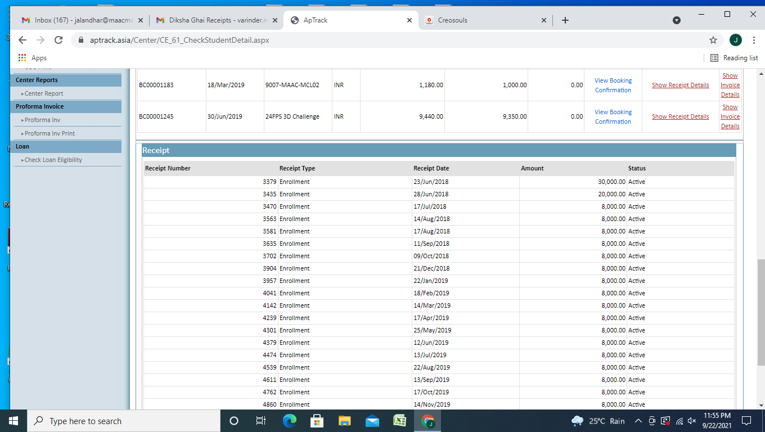This screenshot has height=432, width=765.
Task: Click the 30,000.00 amount cell
Action: coord(611,182)
